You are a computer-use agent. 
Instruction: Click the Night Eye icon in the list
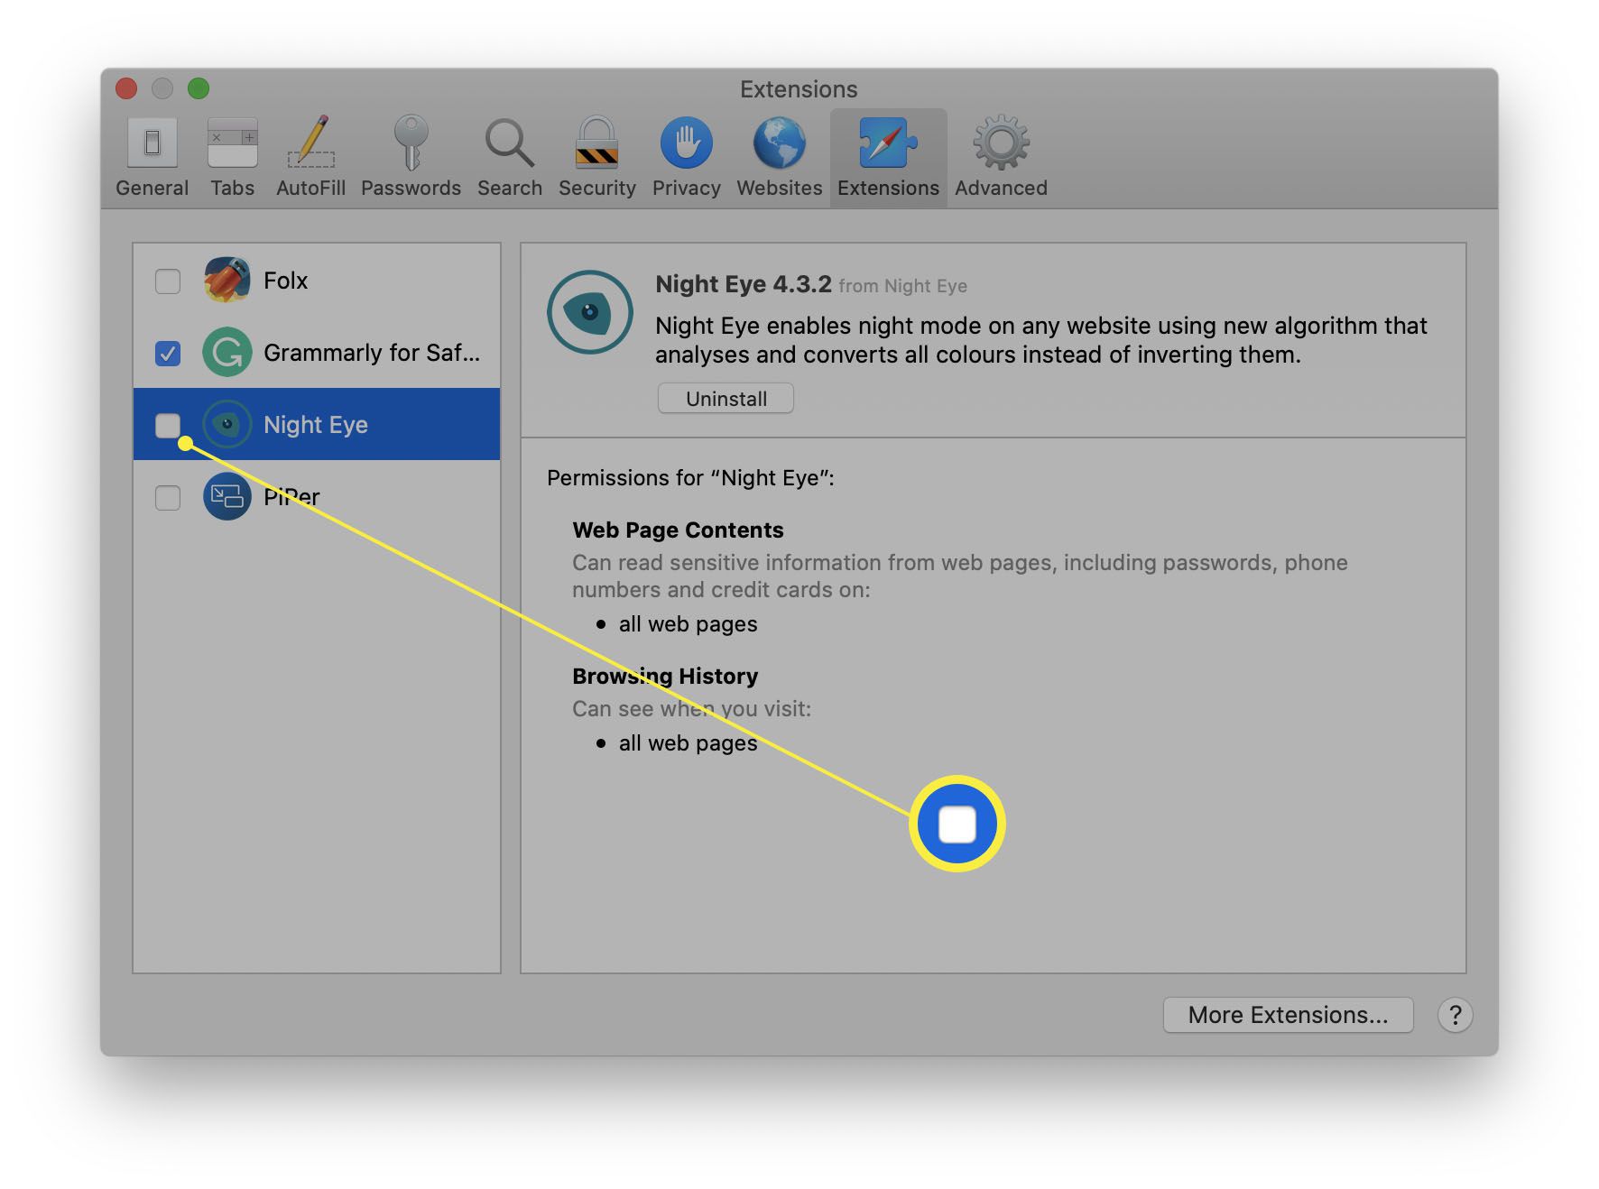pyautogui.click(x=227, y=424)
